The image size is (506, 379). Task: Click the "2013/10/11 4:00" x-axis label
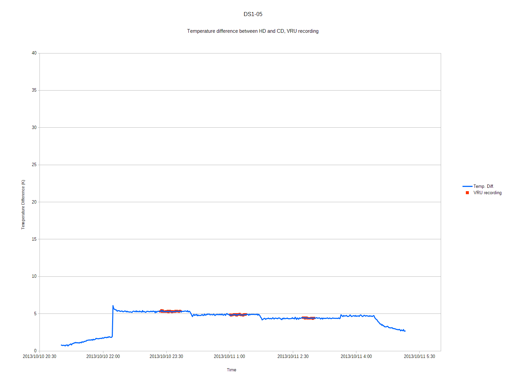click(x=356, y=357)
